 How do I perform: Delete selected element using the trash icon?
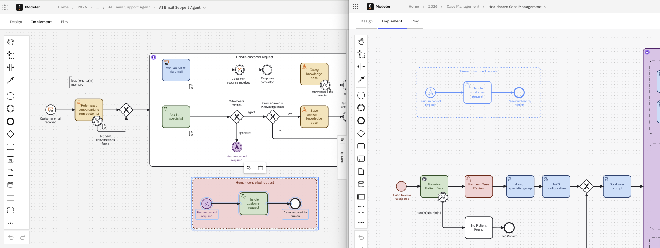click(x=260, y=168)
